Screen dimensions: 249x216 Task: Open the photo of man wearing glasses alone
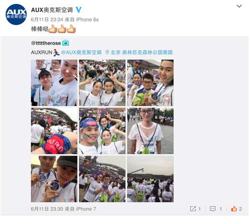pyautogui.click(x=151, y=131)
